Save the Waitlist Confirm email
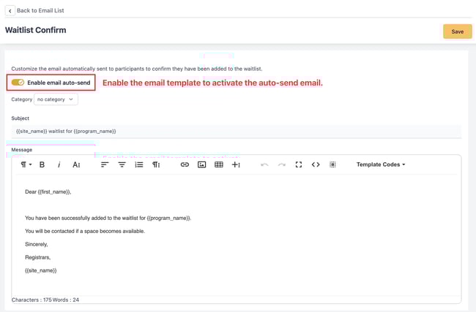The image size is (476, 312). (x=457, y=31)
